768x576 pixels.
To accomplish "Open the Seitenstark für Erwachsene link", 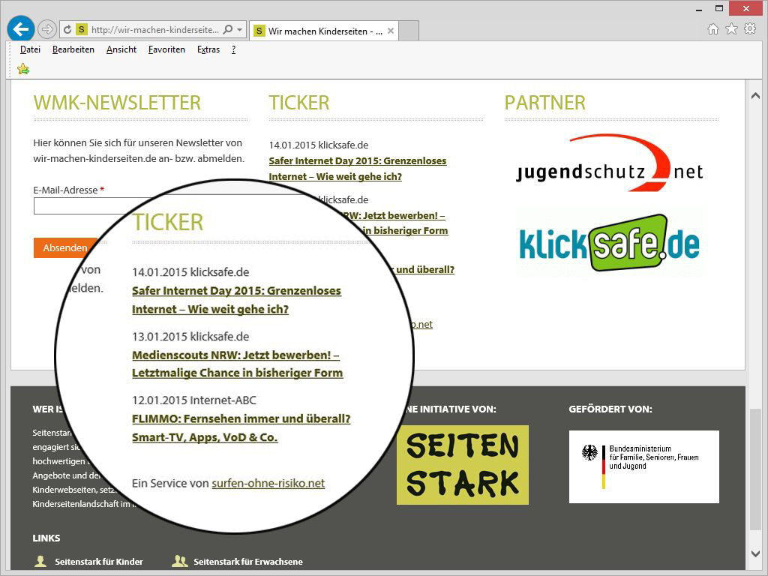I will (x=248, y=562).
